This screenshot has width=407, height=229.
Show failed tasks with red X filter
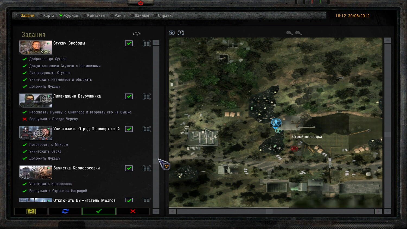click(x=133, y=211)
